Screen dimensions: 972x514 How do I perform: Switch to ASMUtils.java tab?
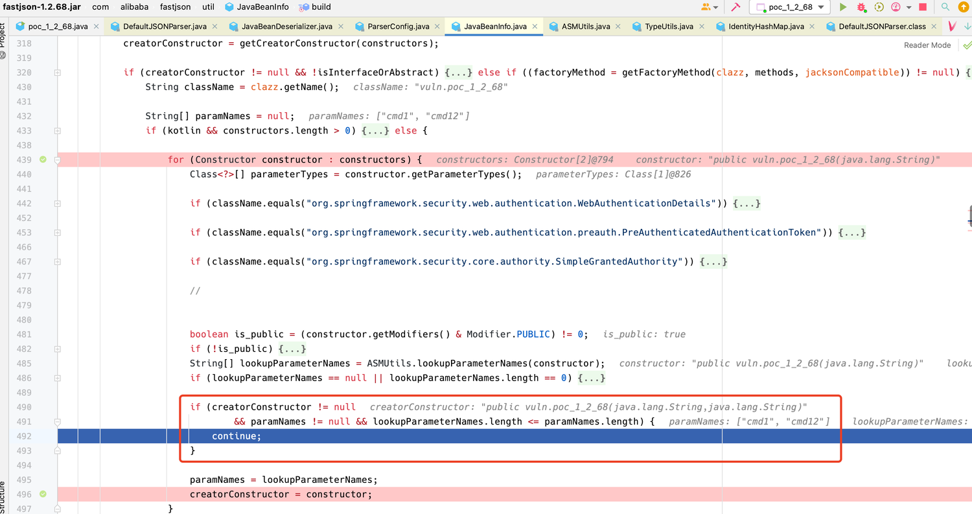(585, 27)
